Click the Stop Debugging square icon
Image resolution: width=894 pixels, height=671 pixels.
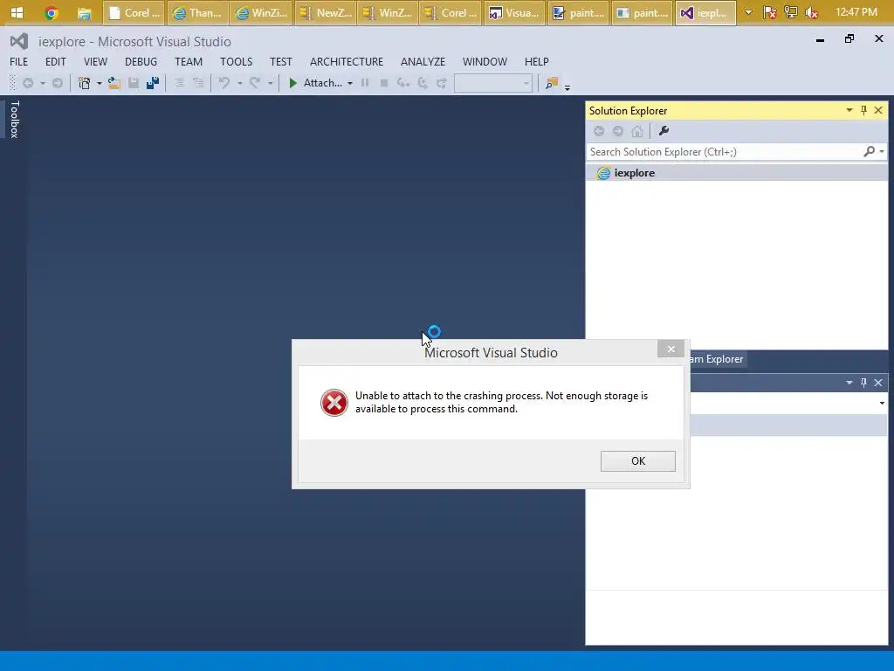[384, 83]
